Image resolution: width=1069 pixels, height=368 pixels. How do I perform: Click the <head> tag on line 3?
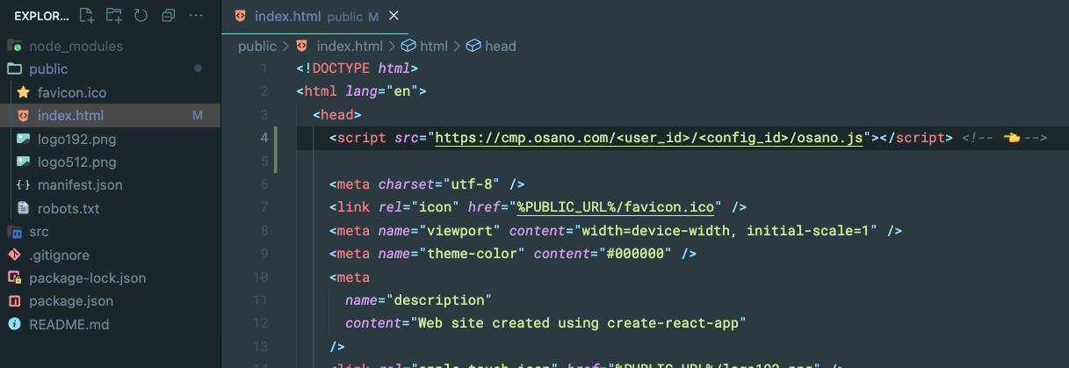pos(337,114)
